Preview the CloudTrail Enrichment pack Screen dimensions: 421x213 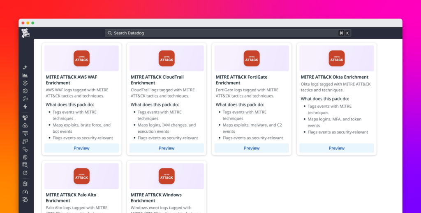coord(167,148)
